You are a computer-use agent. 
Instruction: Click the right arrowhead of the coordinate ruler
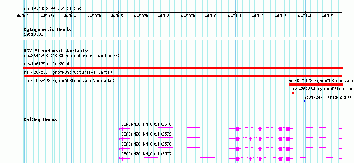pyautogui.click(x=341, y=12)
